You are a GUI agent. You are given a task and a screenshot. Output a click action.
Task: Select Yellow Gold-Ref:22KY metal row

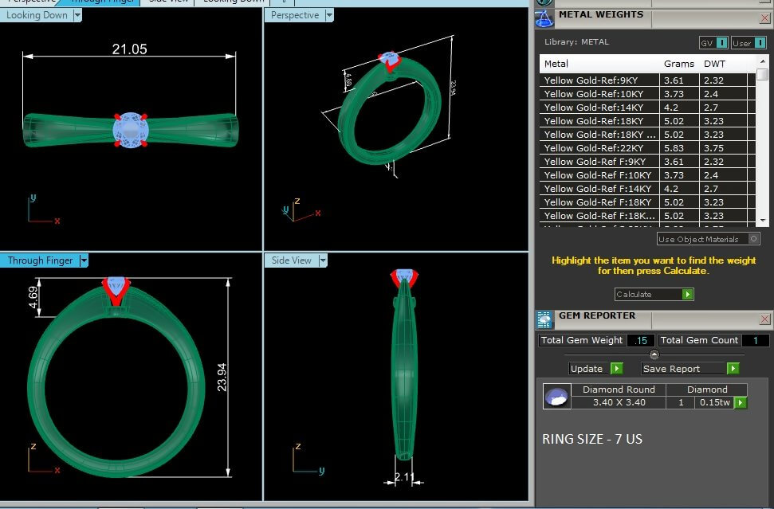599,148
